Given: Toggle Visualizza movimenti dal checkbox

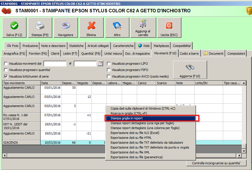Looking at the screenshot, I should [6, 64].
